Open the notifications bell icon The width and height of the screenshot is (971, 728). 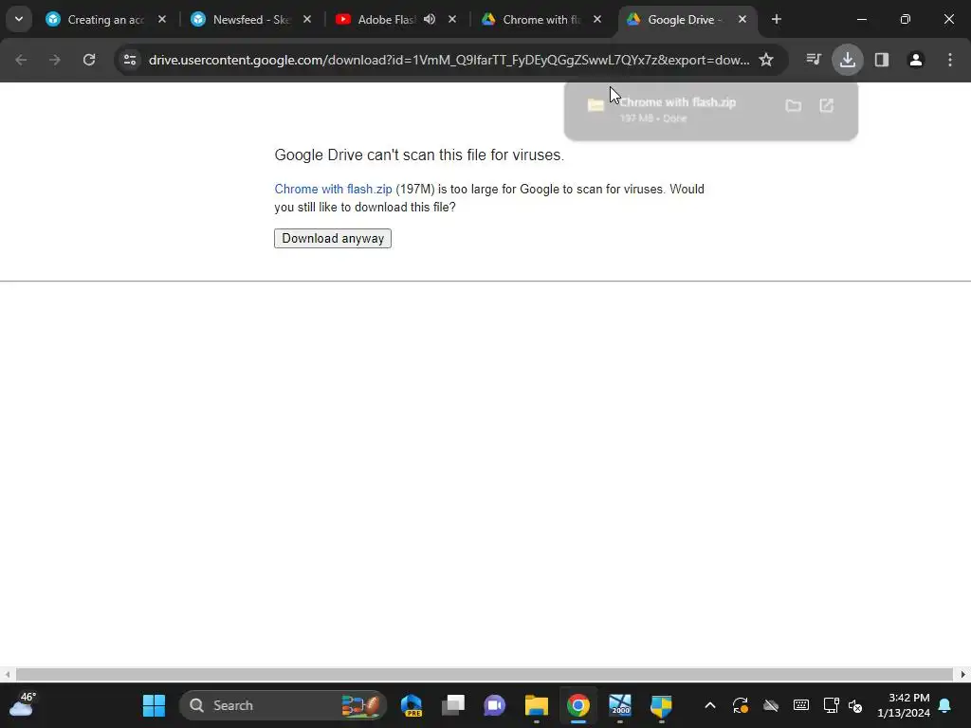tap(945, 705)
